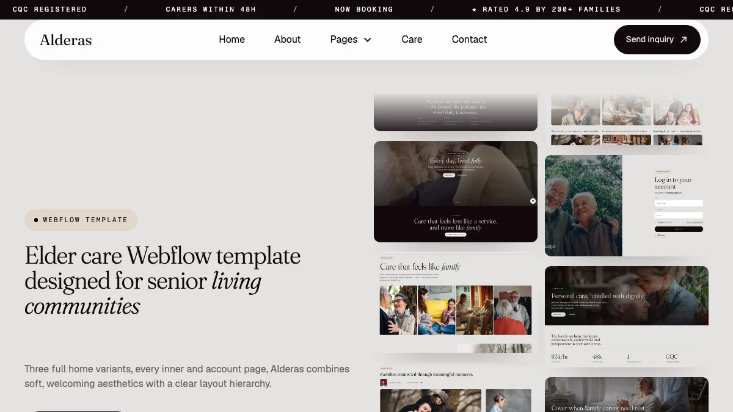Click the 'Rated 4.9 by 200+ families' ticker text
This screenshot has height=412, width=733.
click(x=547, y=9)
